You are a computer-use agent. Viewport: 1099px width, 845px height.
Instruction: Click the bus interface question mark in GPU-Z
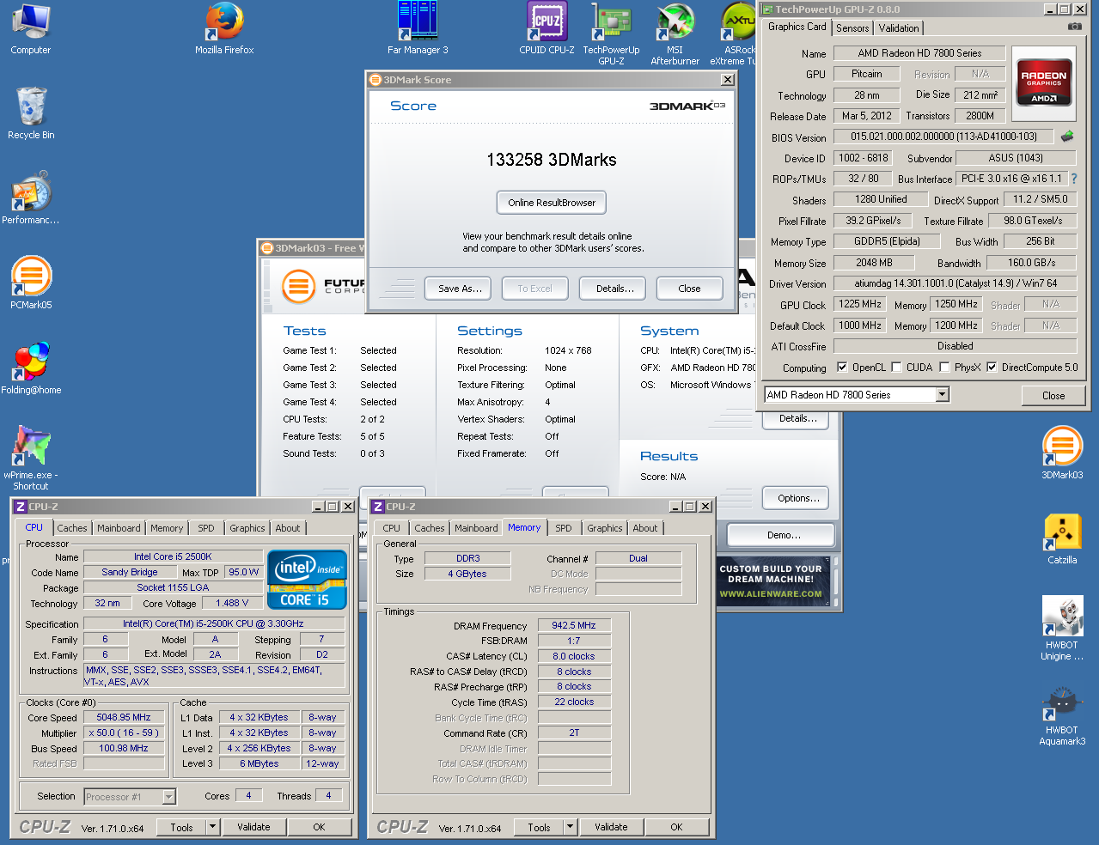tap(1074, 179)
